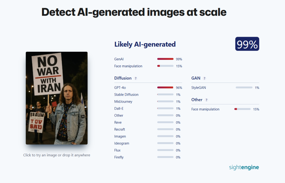Image resolution: width=285 pixels, height=183 pixels.
Task: Select the Dall-E row label
Action: click(119, 108)
